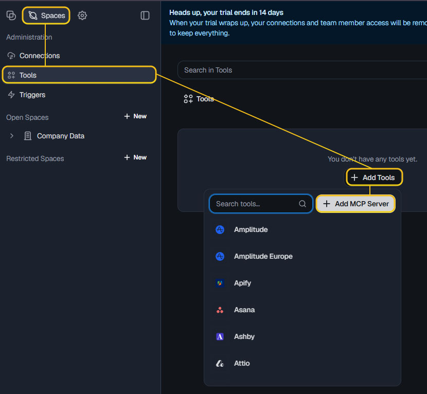The image size is (427, 394).
Task: Click the Add Tools button
Action: click(x=374, y=177)
